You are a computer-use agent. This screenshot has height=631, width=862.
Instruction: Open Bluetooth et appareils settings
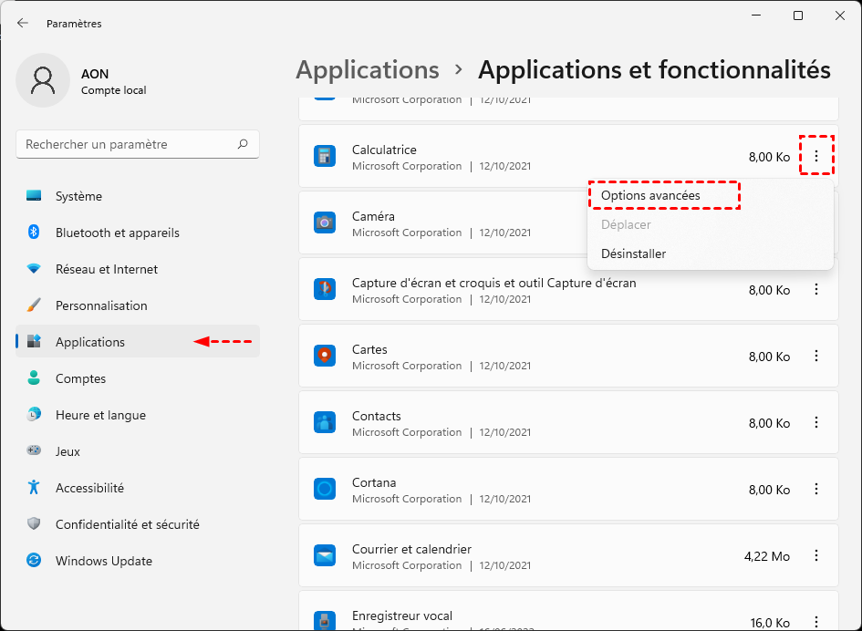117,233
